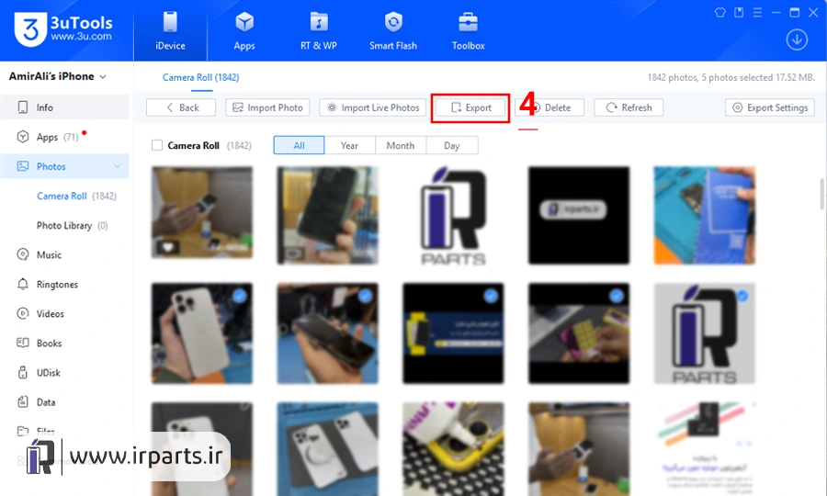Open the Smart Flash section
This screenshot has height=496, width=827.
pyautogui.click(x=393, y=30)
